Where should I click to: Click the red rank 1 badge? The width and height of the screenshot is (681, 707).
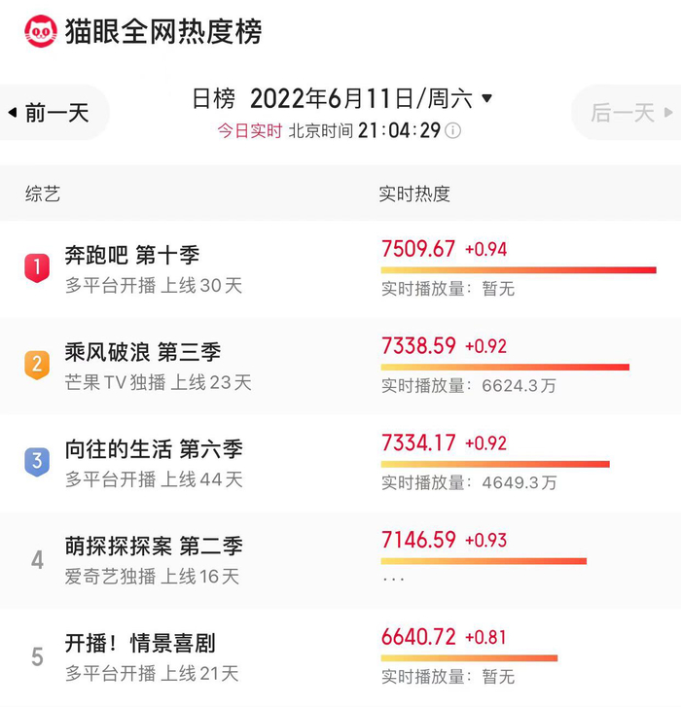37,266
